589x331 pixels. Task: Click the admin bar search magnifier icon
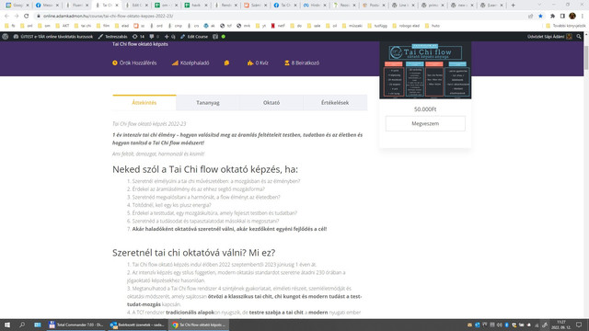(x=579, y=37)
